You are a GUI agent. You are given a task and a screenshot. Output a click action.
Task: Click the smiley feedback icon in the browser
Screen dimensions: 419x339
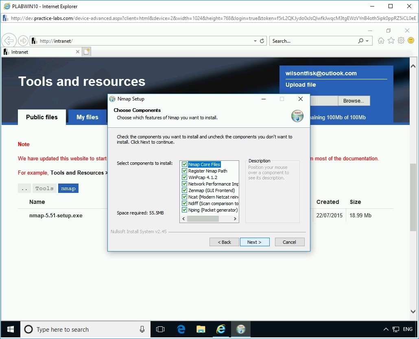coord(411,40)
